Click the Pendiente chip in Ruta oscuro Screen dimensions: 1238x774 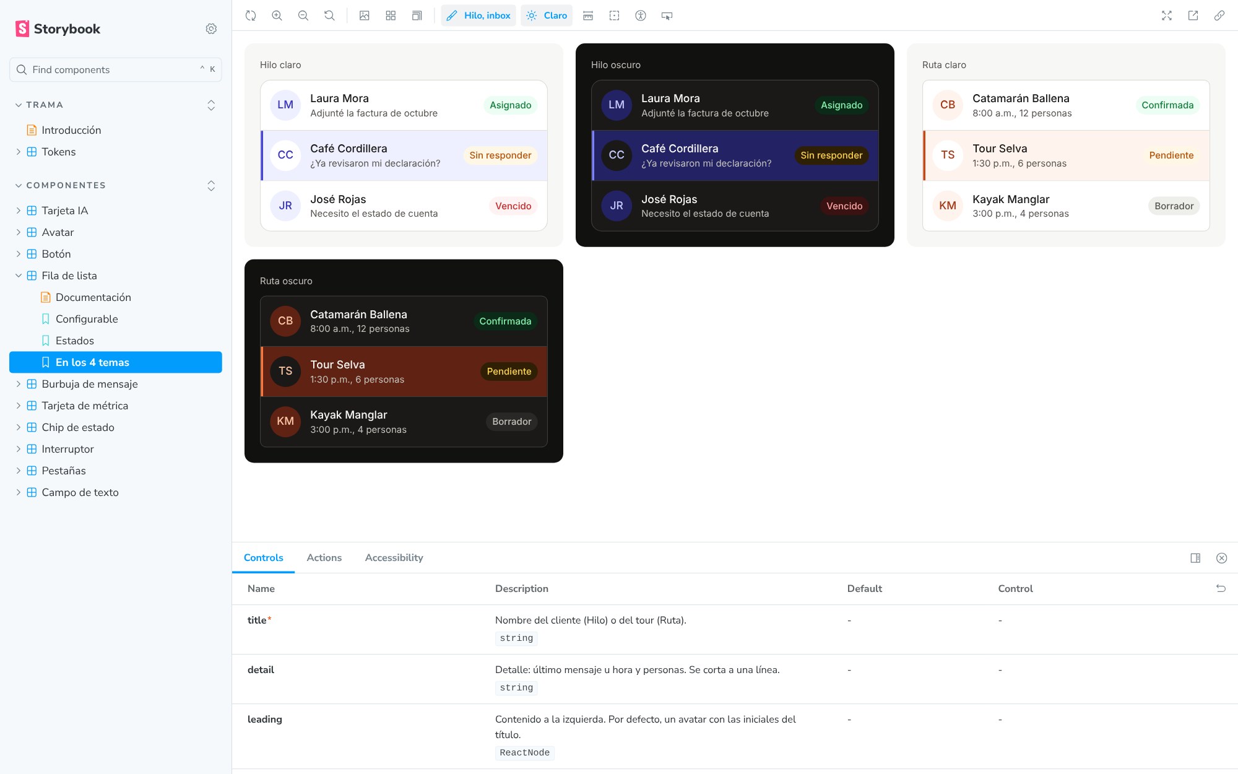click(509, 372)
